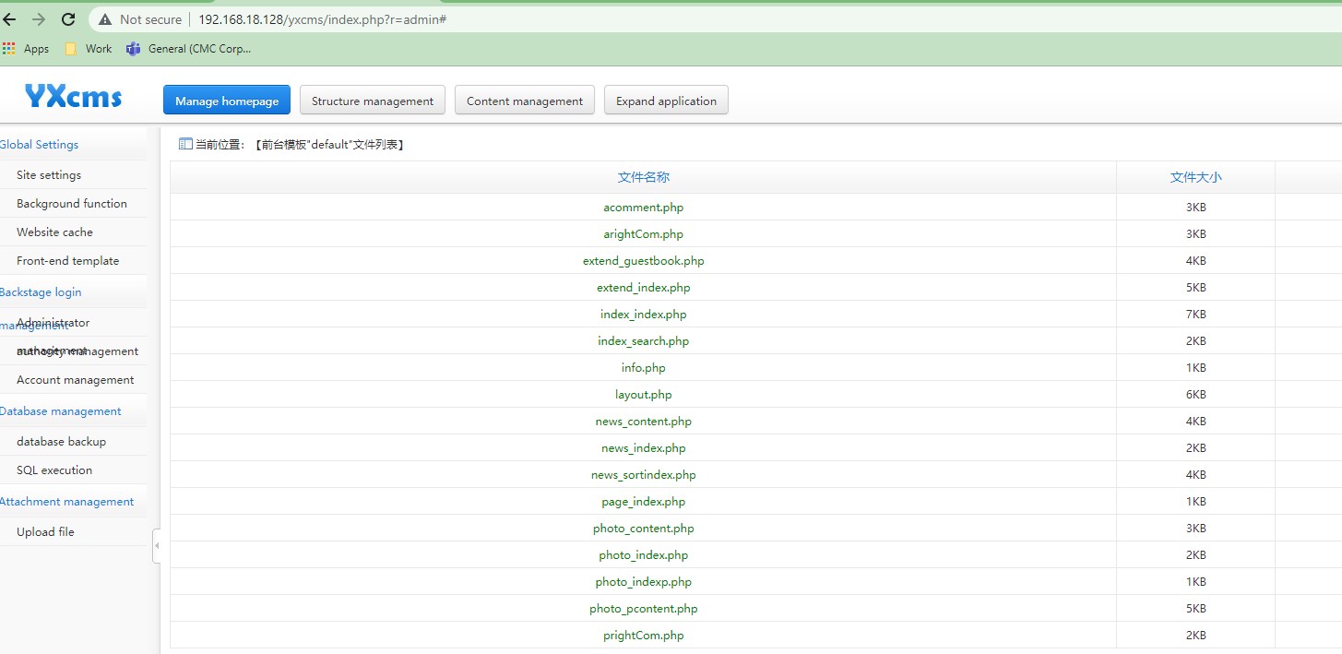Image resolution: width=1342 pixels, height=654 pixels.
Task: Switch to Structure management tab
Action: [x=372, y=101]
